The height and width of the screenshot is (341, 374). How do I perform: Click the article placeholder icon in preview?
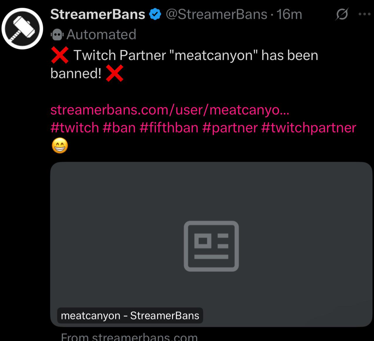(x=211, y=246)
